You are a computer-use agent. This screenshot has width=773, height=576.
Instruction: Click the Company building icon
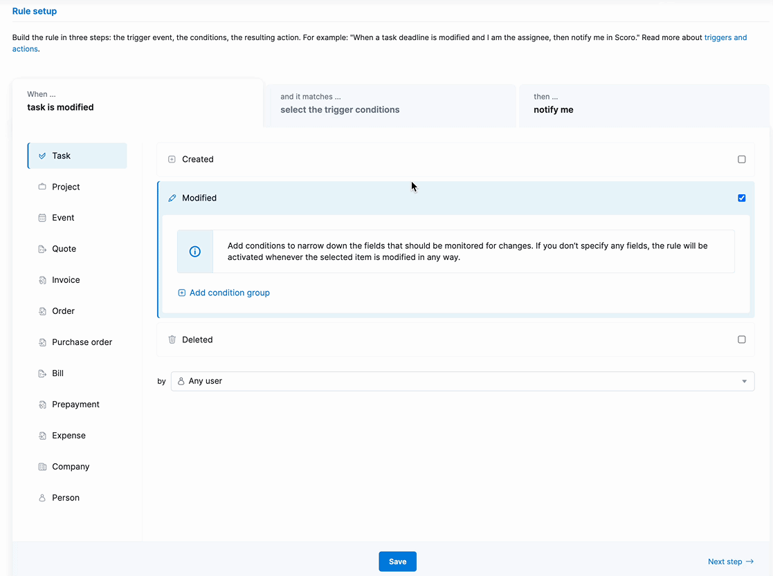click(x=42, y=467)
